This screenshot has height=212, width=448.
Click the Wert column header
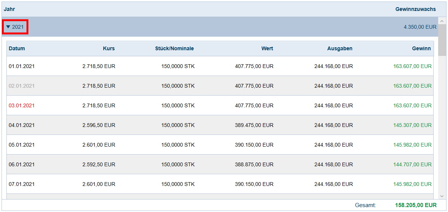point(267,48)
